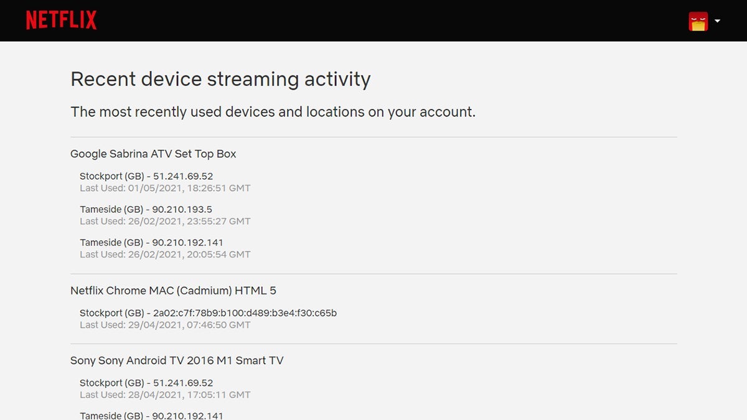The width and height of the screenshot is (747, 420).
Task: Click the Last Used 01/05/2021 timestamp
Action: tap(165, 188)
